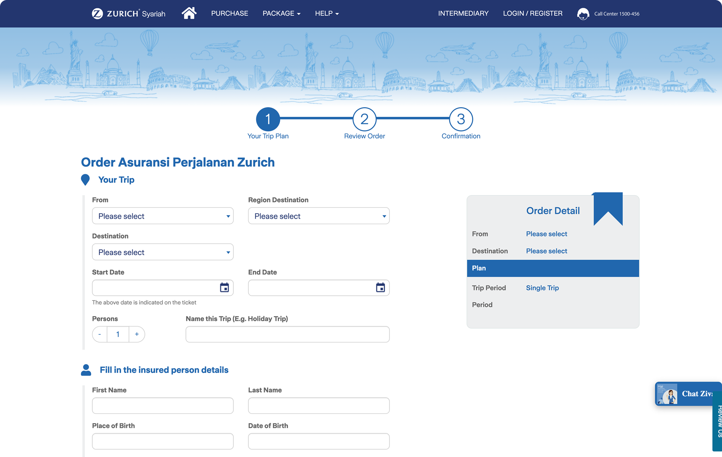
Task: Open LOGIN / REGISTER
Action: pos(533,14)
